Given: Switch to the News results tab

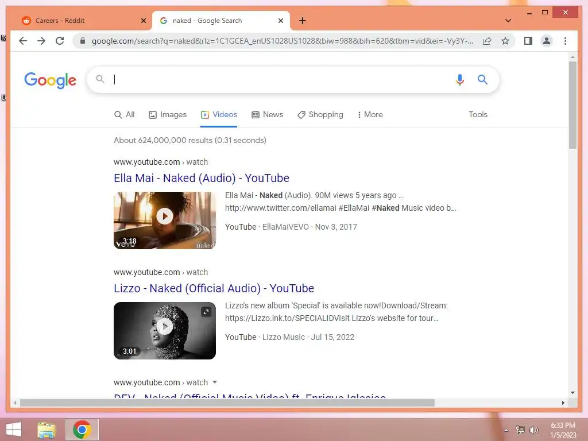Looking at the screenshot, I should [268, 115].
